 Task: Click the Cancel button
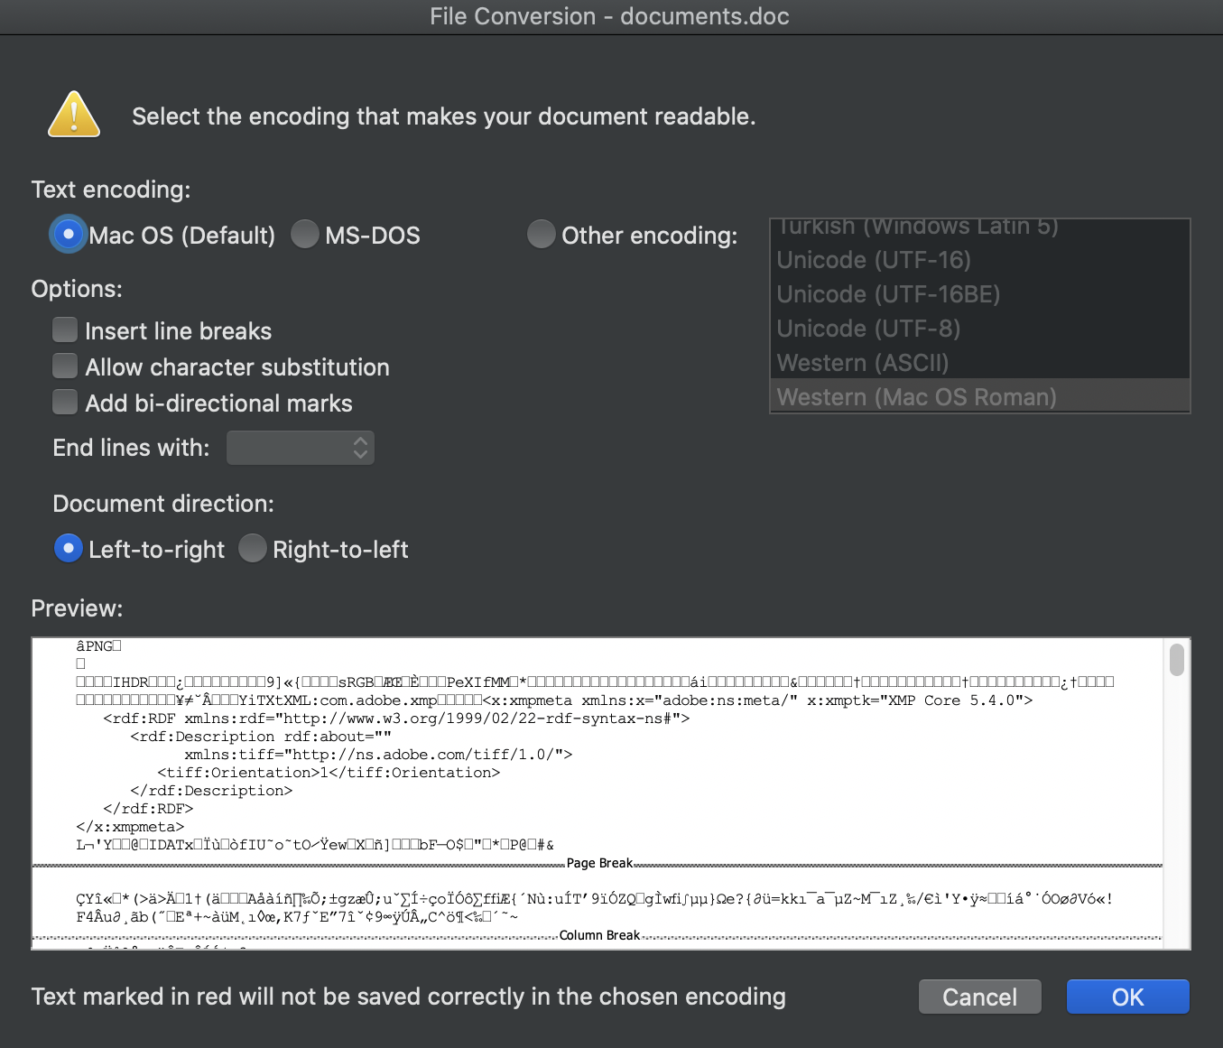point(980,997)
